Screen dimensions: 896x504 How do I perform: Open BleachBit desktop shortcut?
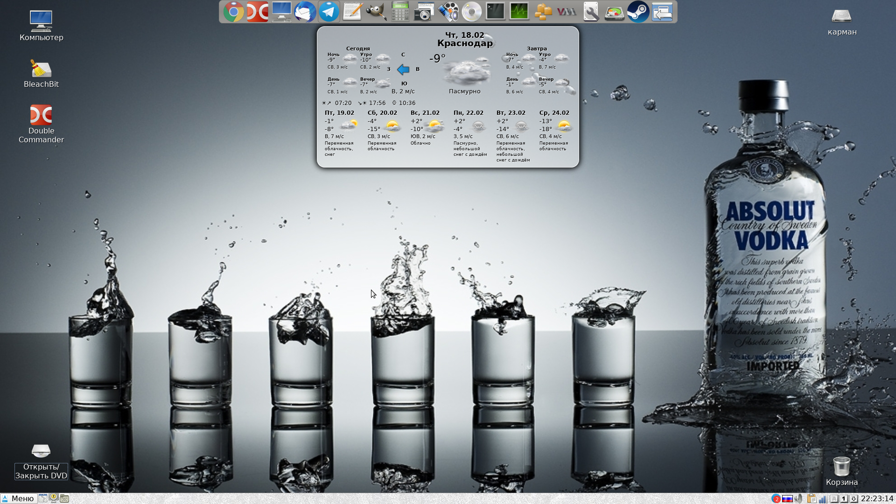pyautogui.click(x=41, y=73)
